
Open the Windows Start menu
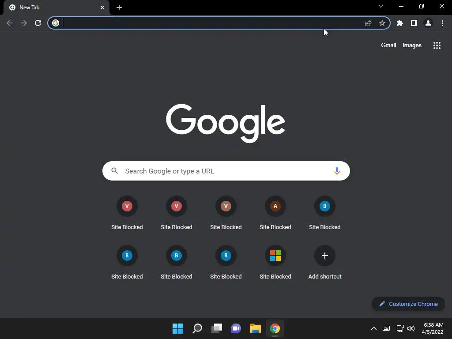(177, 328)
